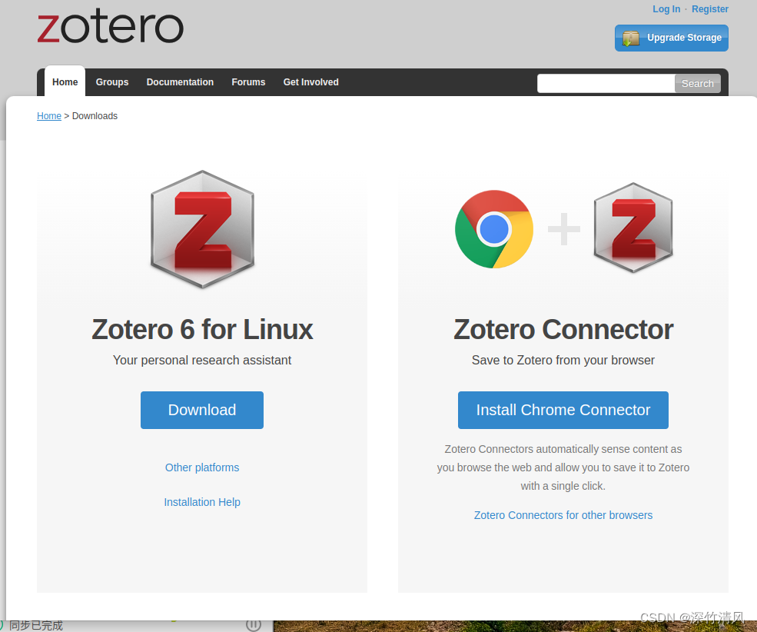Install the Chrome Connector
Viewport: 757px width, 632px height.
click(x=563, y=410)
